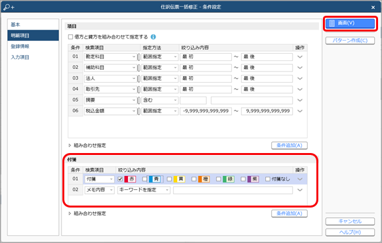
Task: Click the blue info icon beside the checkbox
Action: (x=153, y=37)
